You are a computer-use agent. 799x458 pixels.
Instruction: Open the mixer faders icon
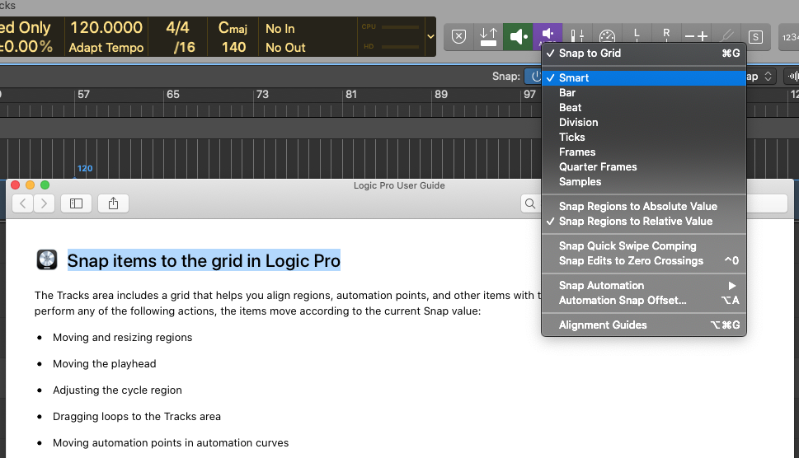point(577,35)
